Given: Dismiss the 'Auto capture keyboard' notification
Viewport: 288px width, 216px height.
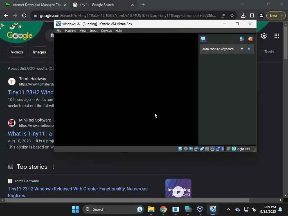Looking at the screenshot, I should click(x=249, y=49).
